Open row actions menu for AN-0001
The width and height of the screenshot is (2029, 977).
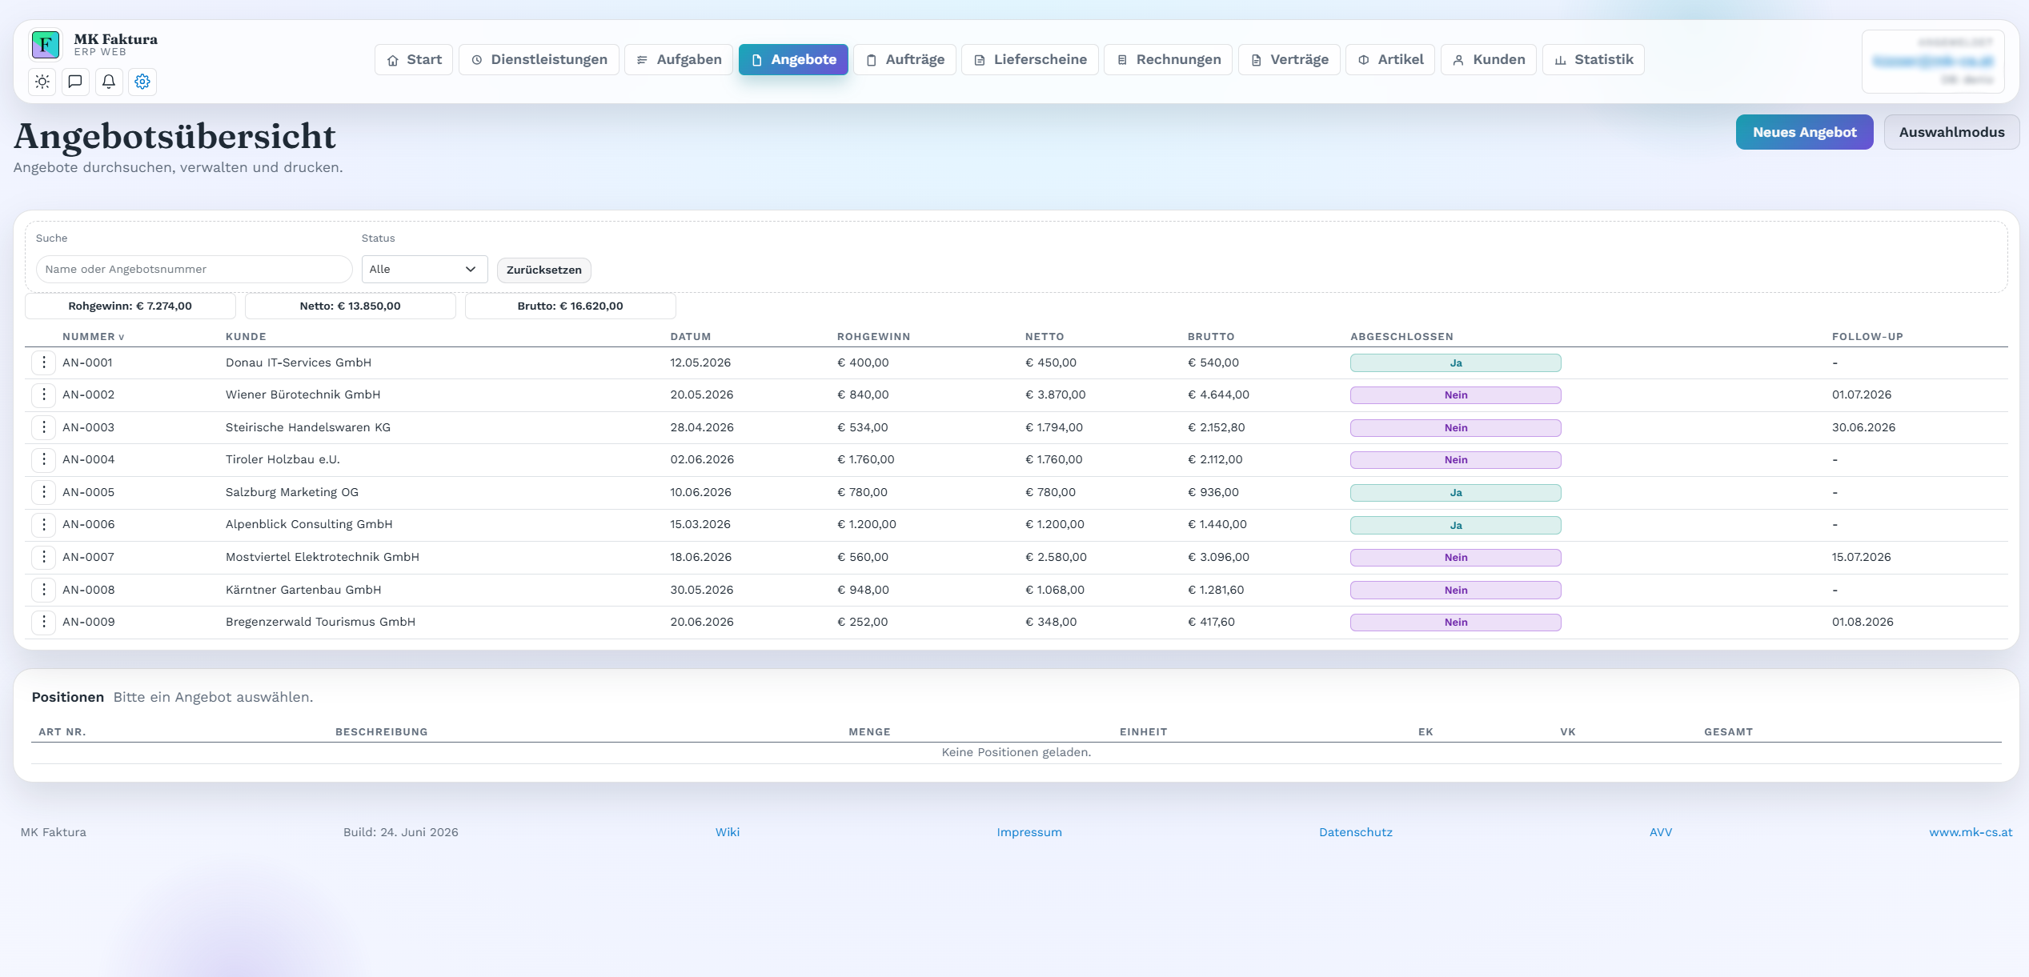click(44, 362)
